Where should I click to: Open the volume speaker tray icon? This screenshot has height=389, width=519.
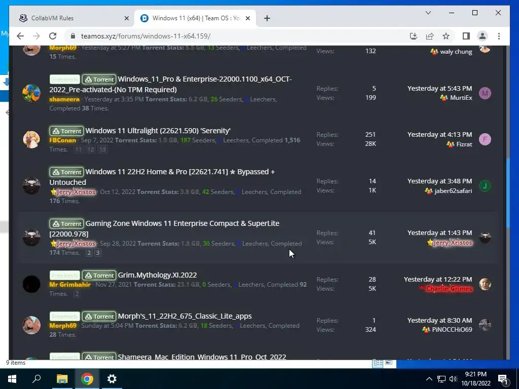[453, 379]
